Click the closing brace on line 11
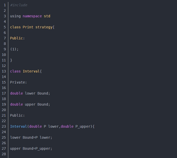Screen dimensions: 177x158 pos(11,60)
